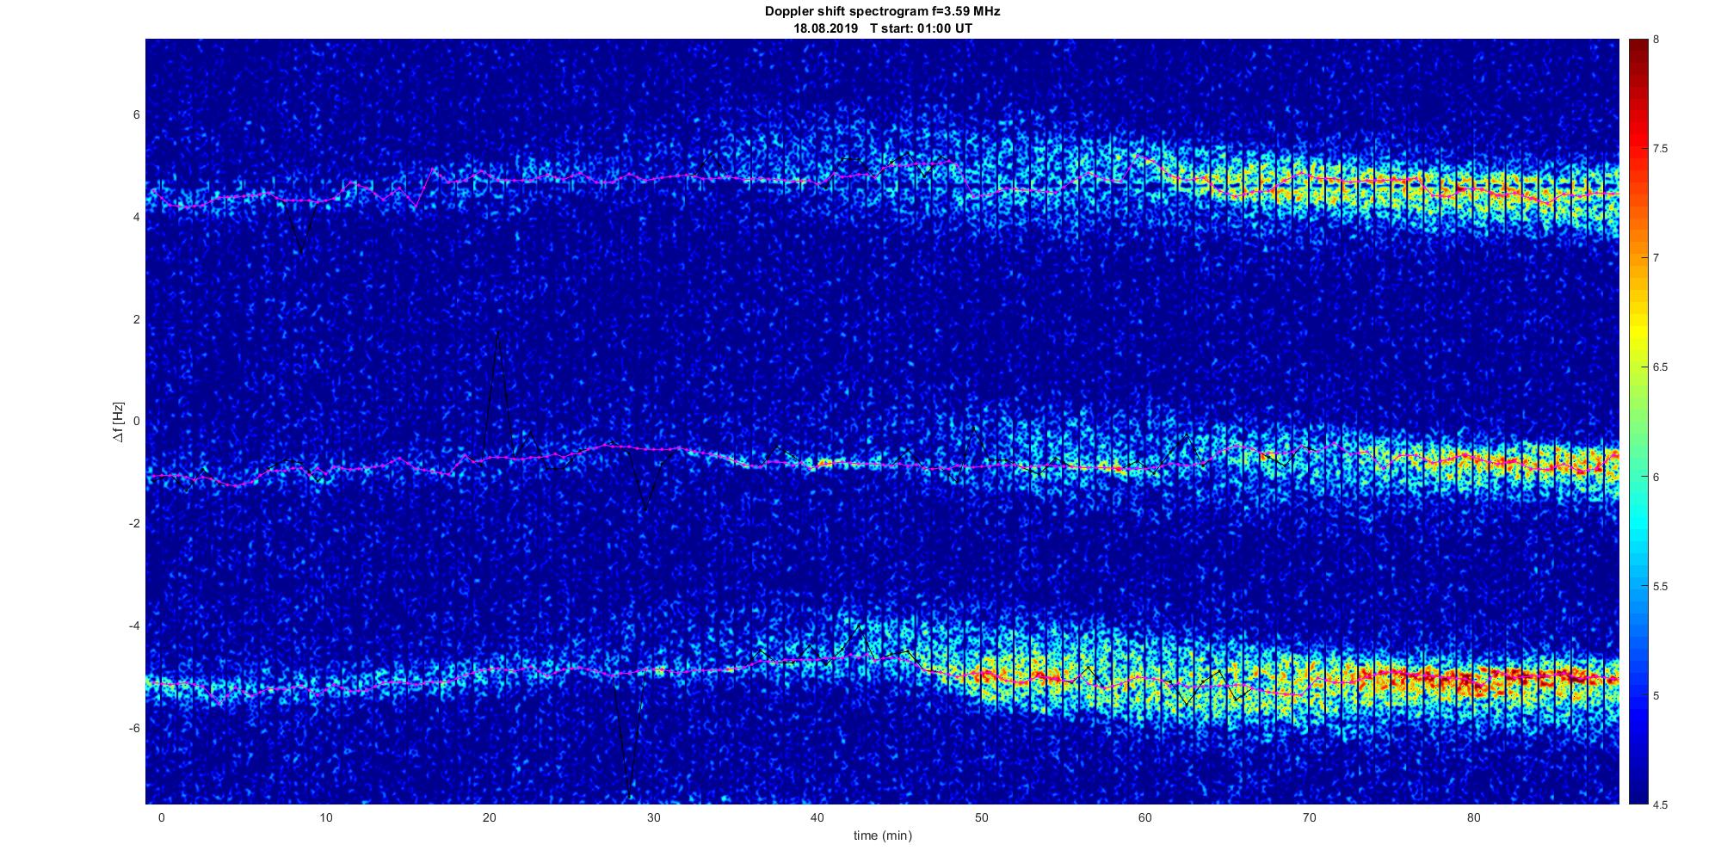Click the colorbar label "8"
Viewport: 1721px width, 863px height.
point(1656,40)
